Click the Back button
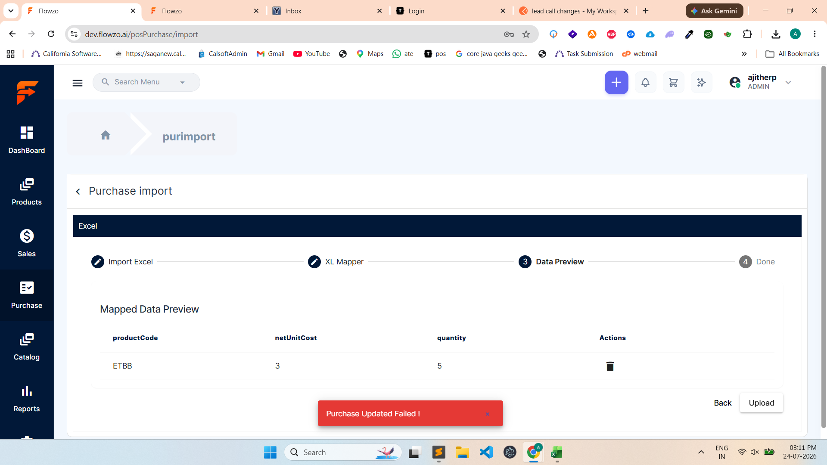The width and height of the screenshot is (827, 465). 723,403
